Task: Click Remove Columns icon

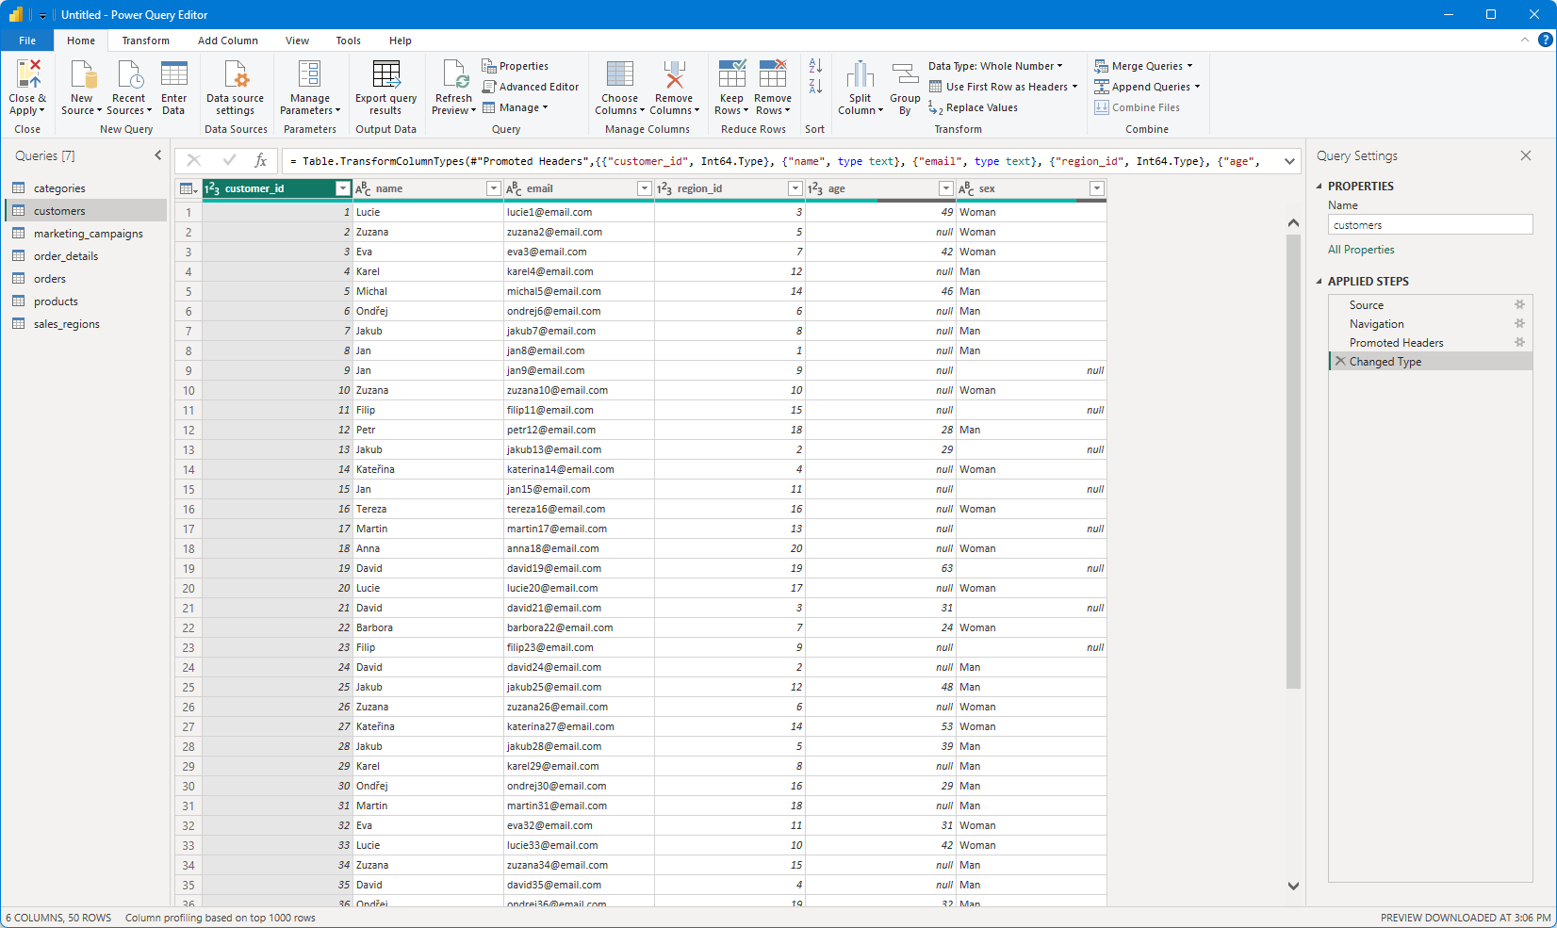Action: pyautogui.click(x=674, y=74)
